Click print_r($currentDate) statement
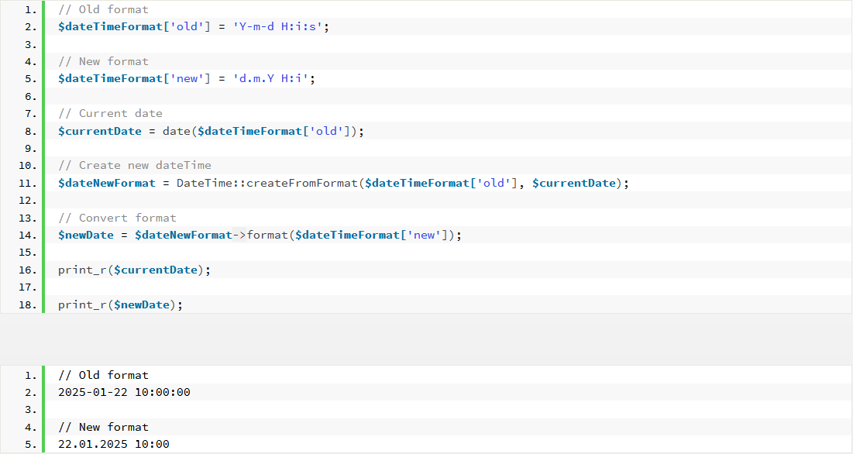The width and height of the screenshot is (853, 454). pyautogui.click(x=134, y=270)
